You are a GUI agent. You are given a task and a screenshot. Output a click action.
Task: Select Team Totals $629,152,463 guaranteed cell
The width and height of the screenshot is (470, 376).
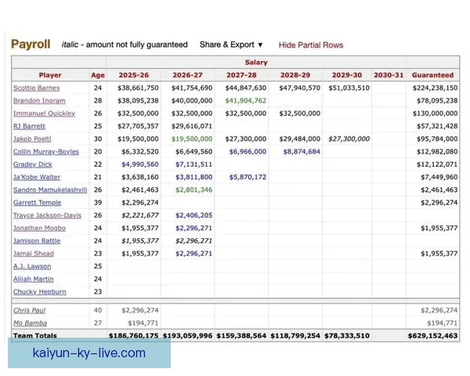click(432, 335)
